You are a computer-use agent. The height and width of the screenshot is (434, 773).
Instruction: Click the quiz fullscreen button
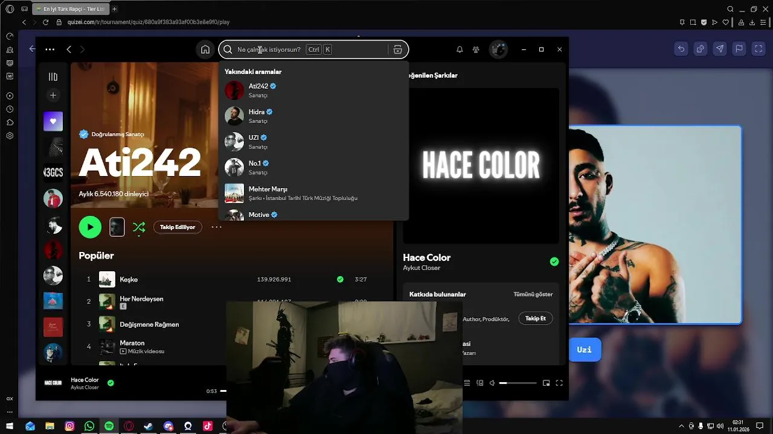click(759, 49)
